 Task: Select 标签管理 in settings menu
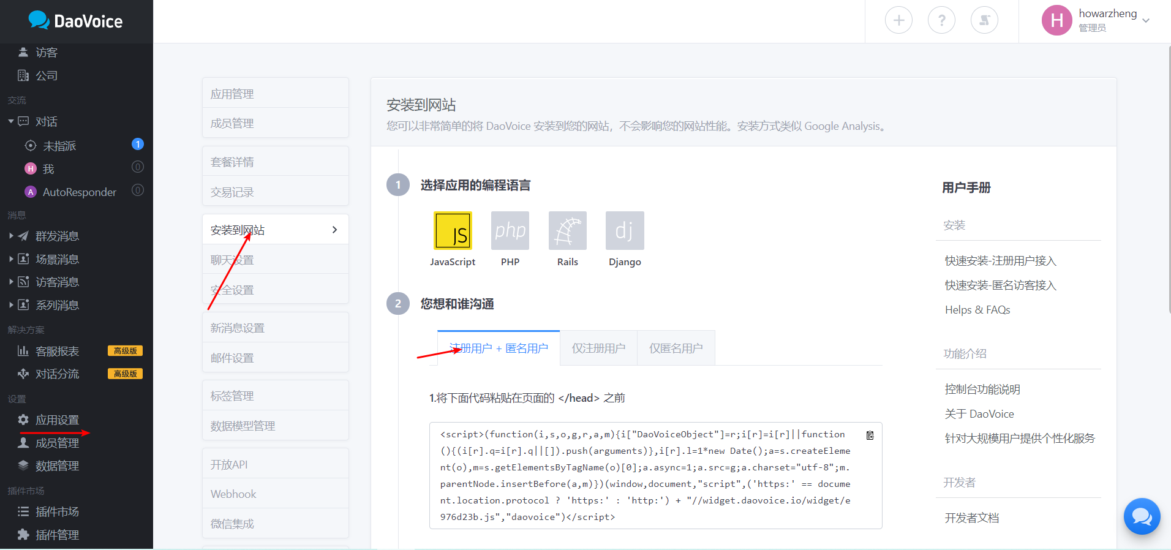pyautogui.click(x=276, y=396)
